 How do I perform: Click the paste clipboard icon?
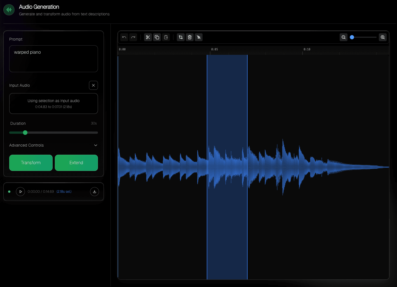click(166, 37)
